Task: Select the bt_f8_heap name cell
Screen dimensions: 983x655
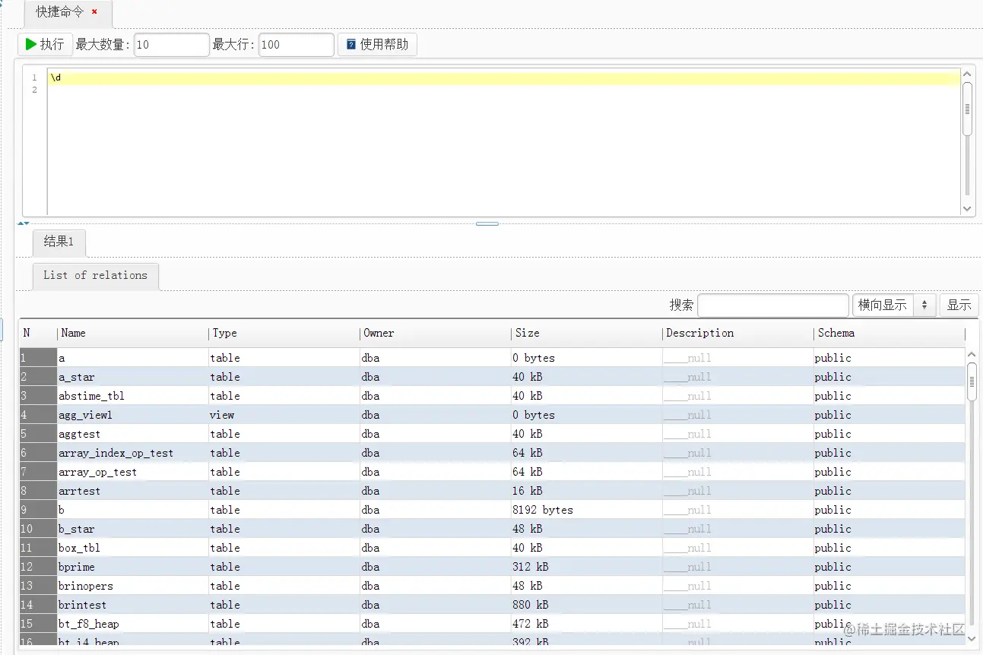Action: [x=132, y=624]
